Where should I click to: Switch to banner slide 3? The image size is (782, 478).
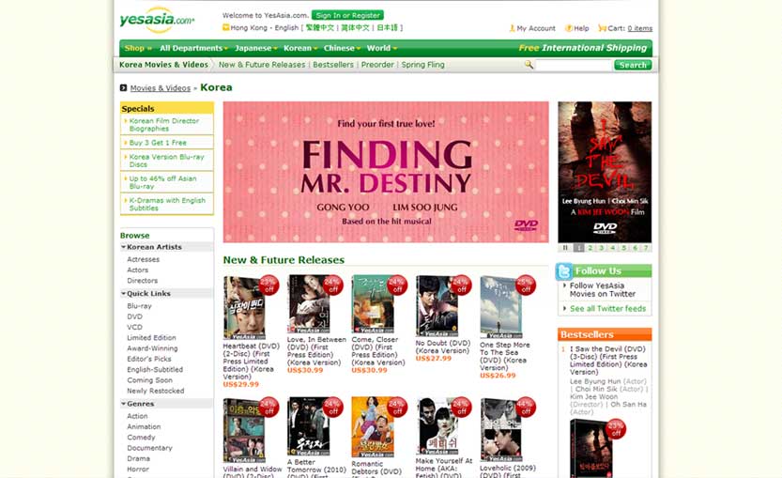pyautogui.click(x=602, y=248)
